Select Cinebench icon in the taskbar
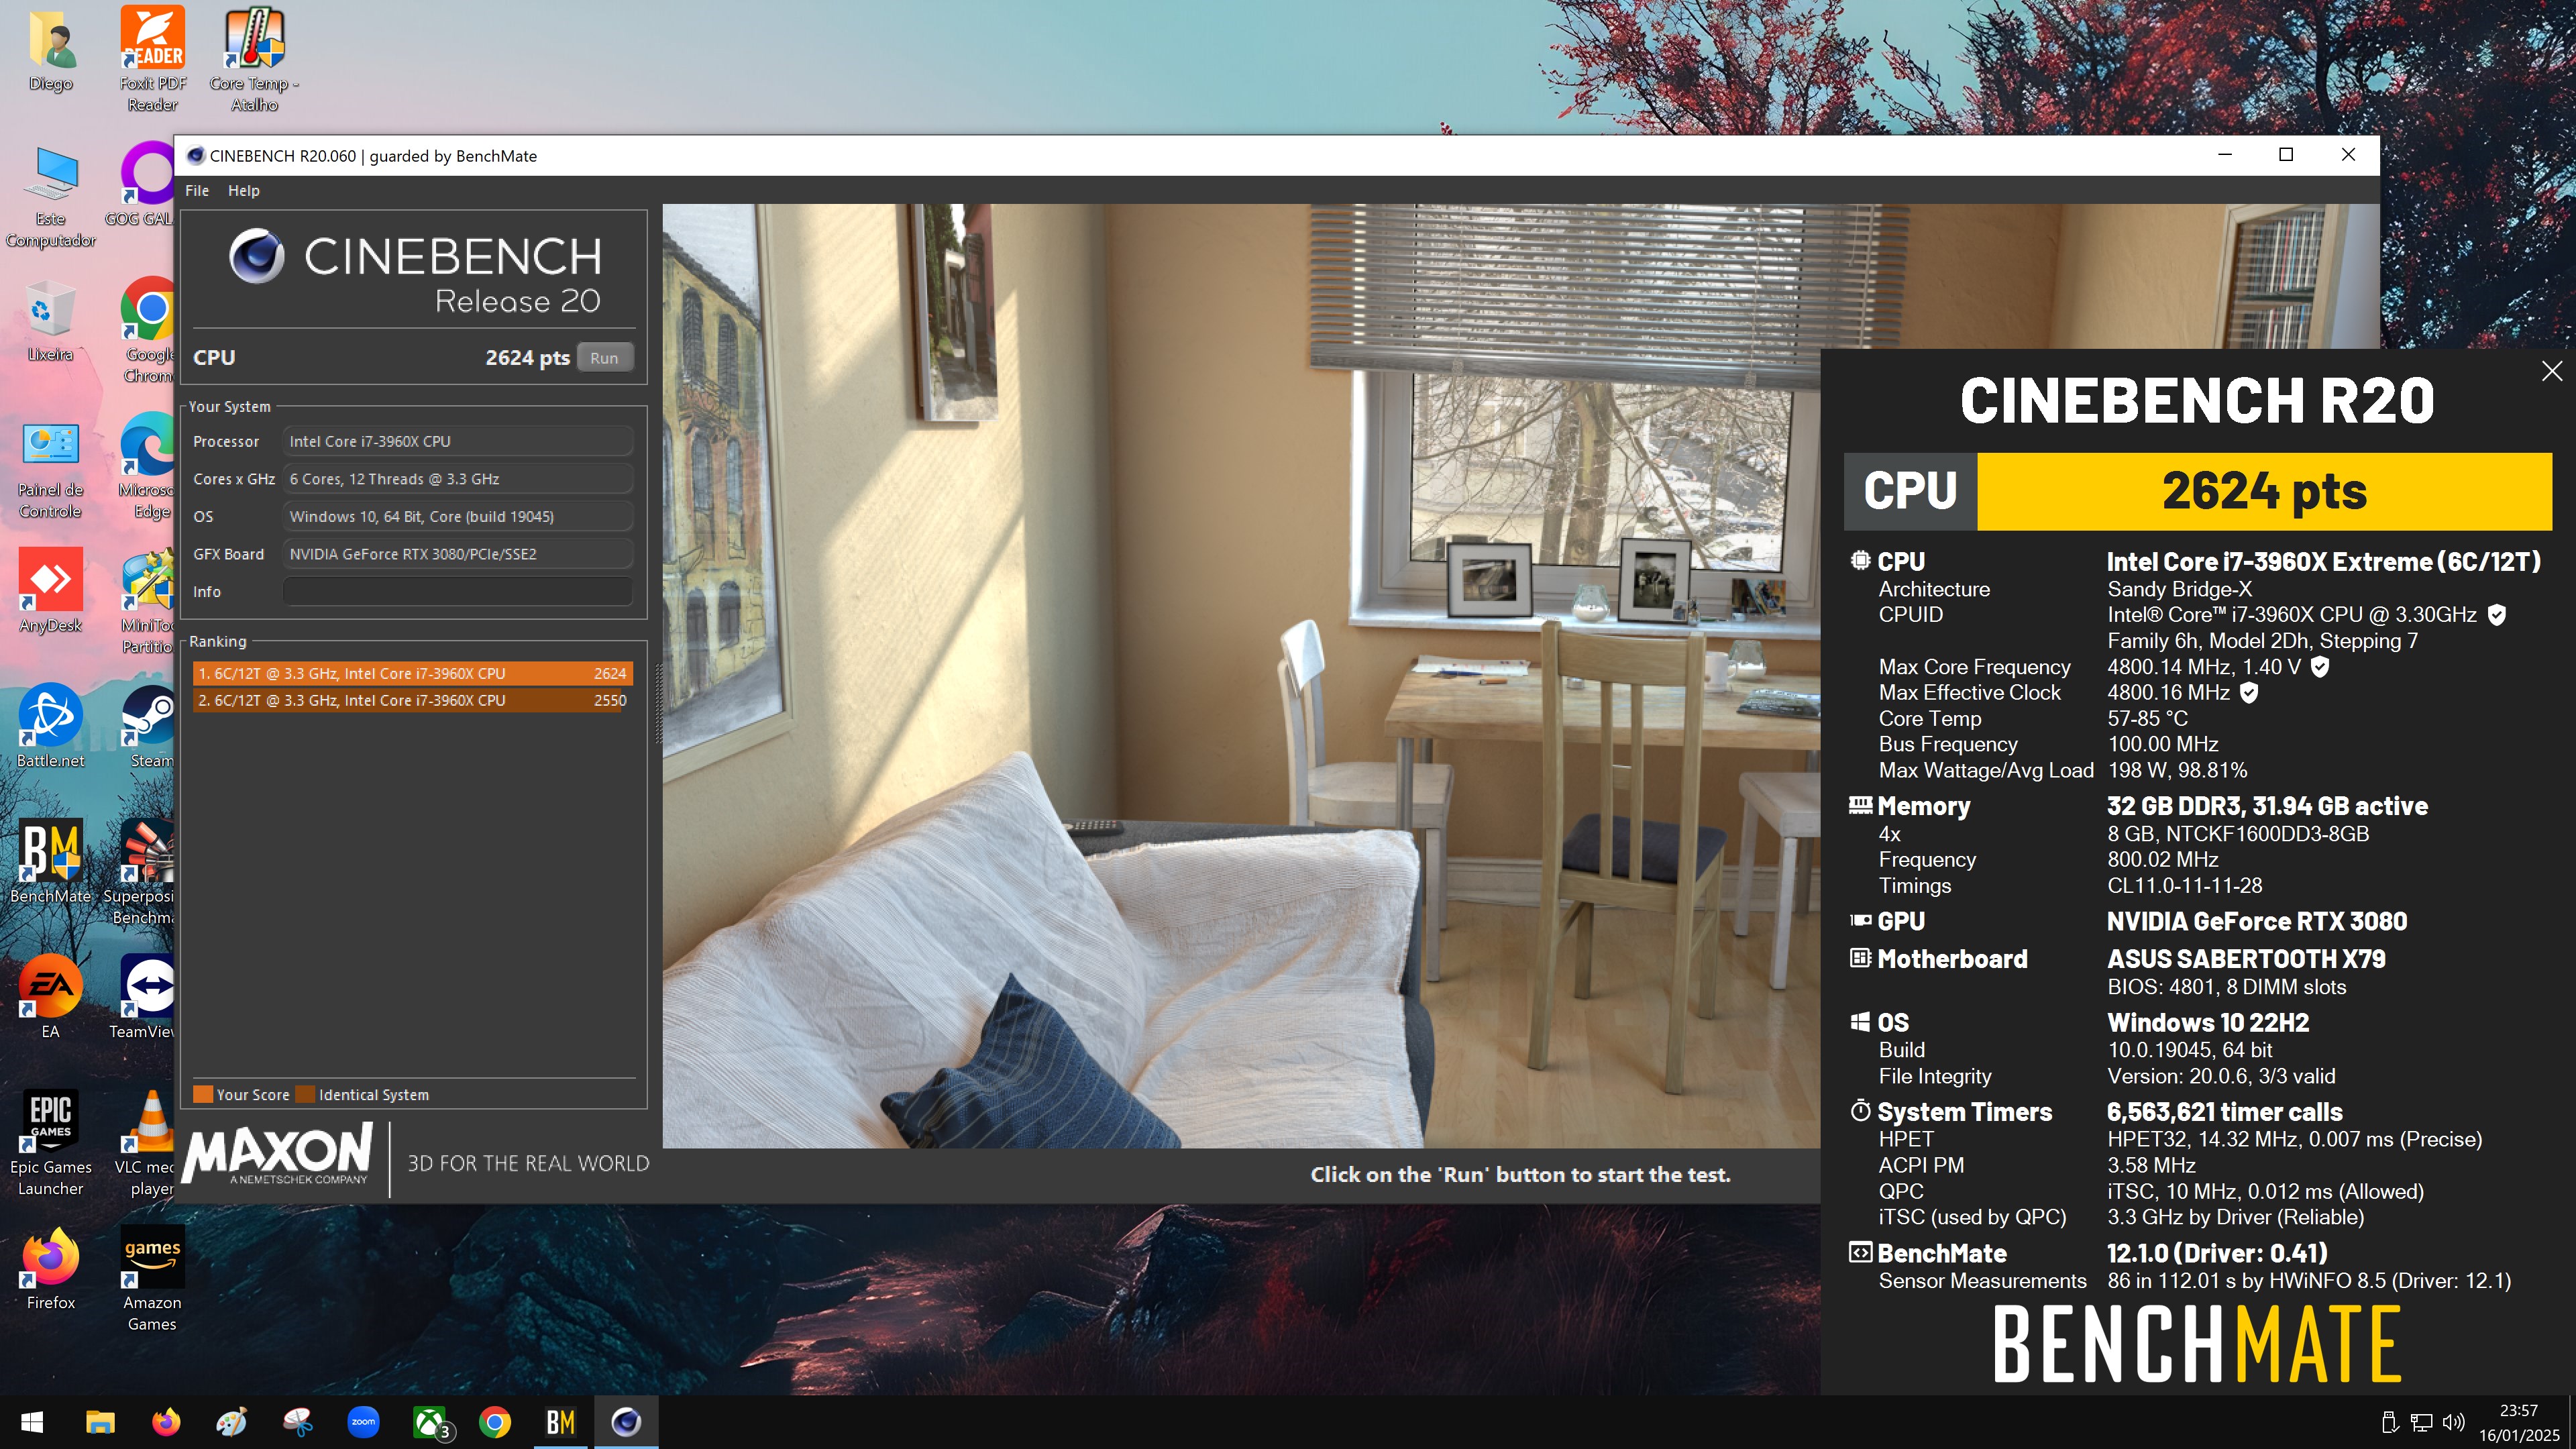Viewport: 2576px width, 1449px height. tap(626, 1421)
